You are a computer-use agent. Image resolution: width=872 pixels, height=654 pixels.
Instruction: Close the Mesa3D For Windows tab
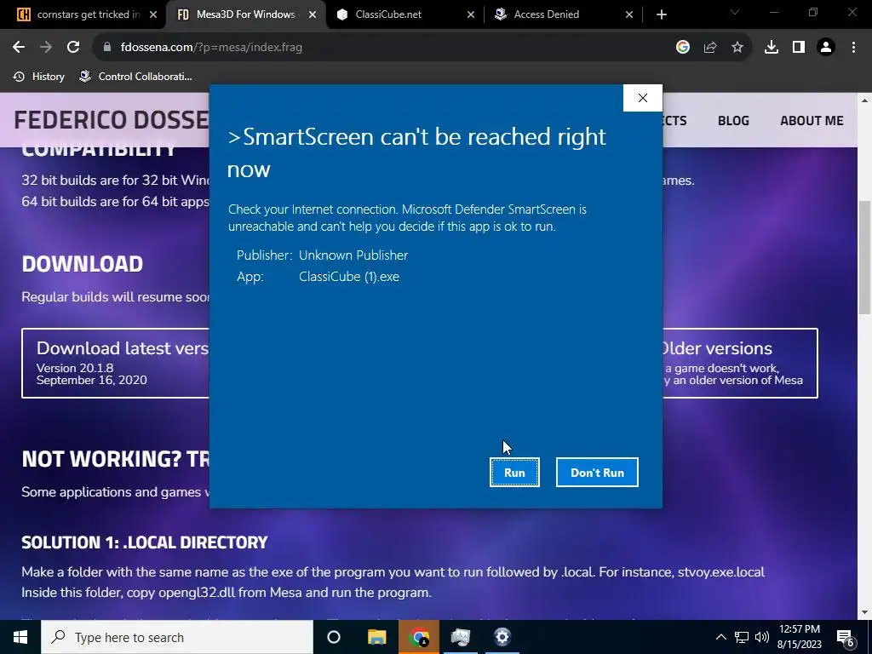(x=313, y=14)
